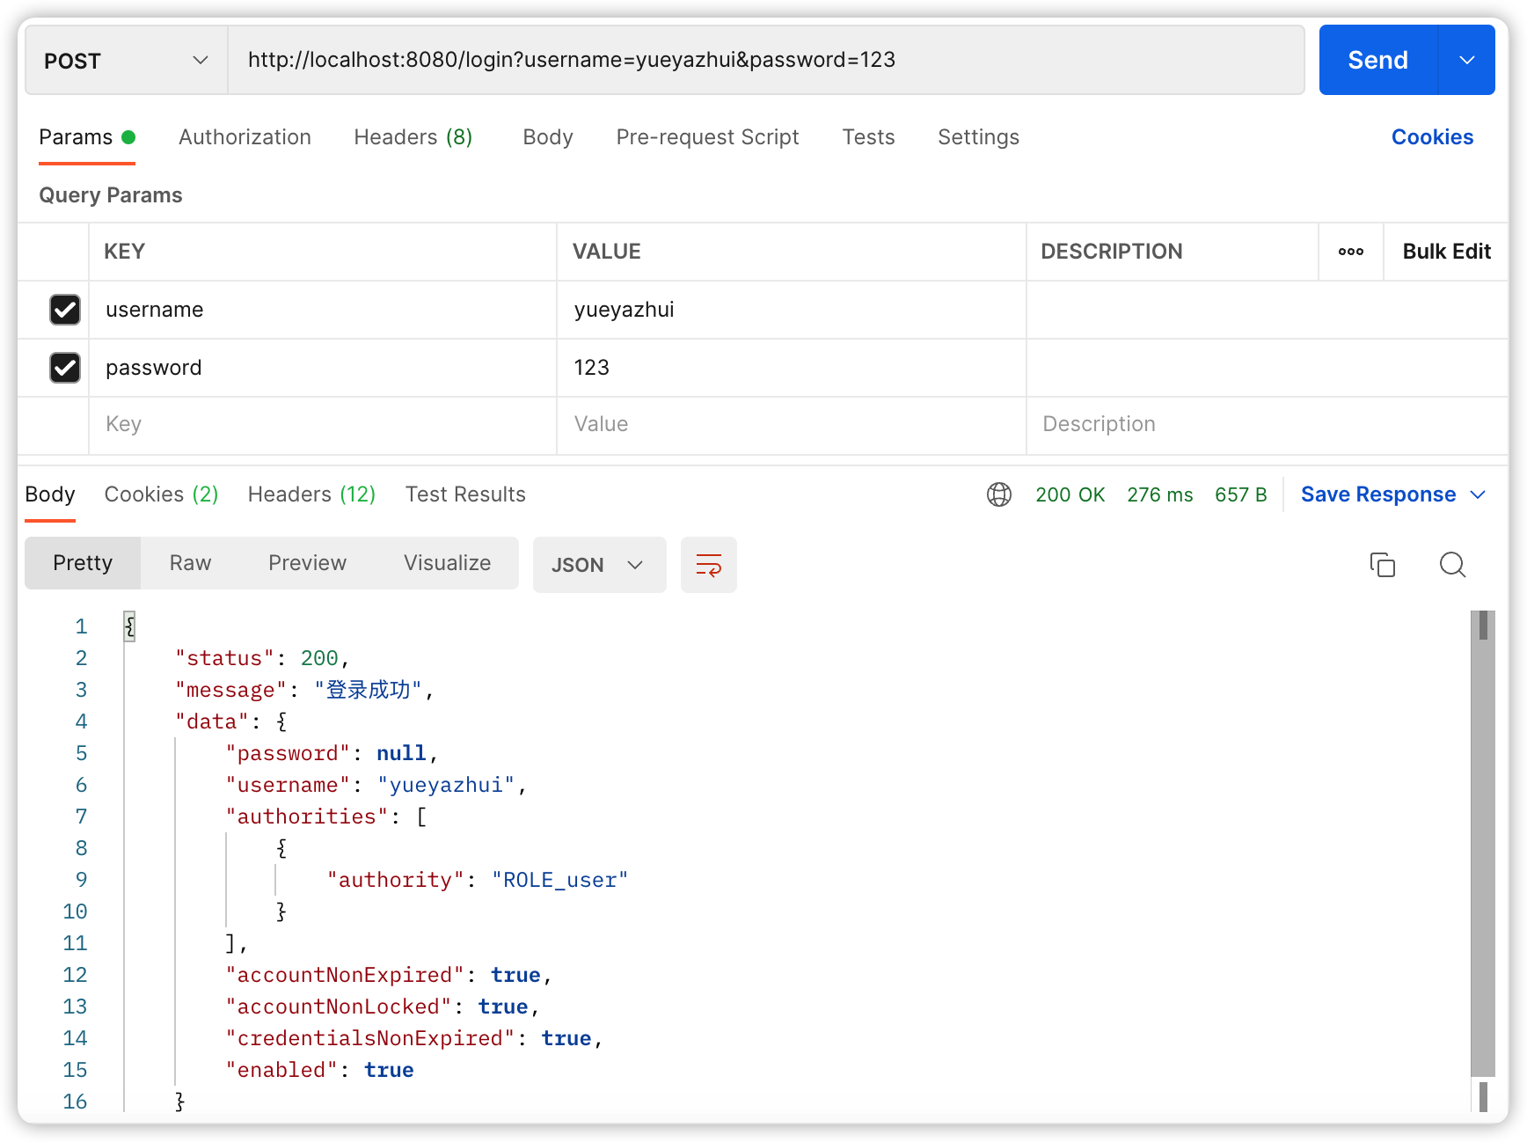The width and height of the screenshot is (1527, 1142).
Task: Click the response body vertical scrollbar
Action: [1483, 845]
